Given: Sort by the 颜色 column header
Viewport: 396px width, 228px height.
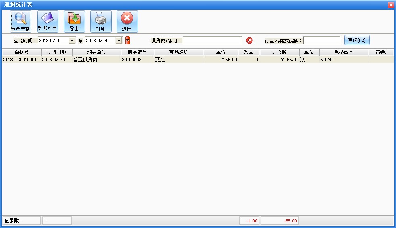Looking at the screenshot, I should pos(381,52).
